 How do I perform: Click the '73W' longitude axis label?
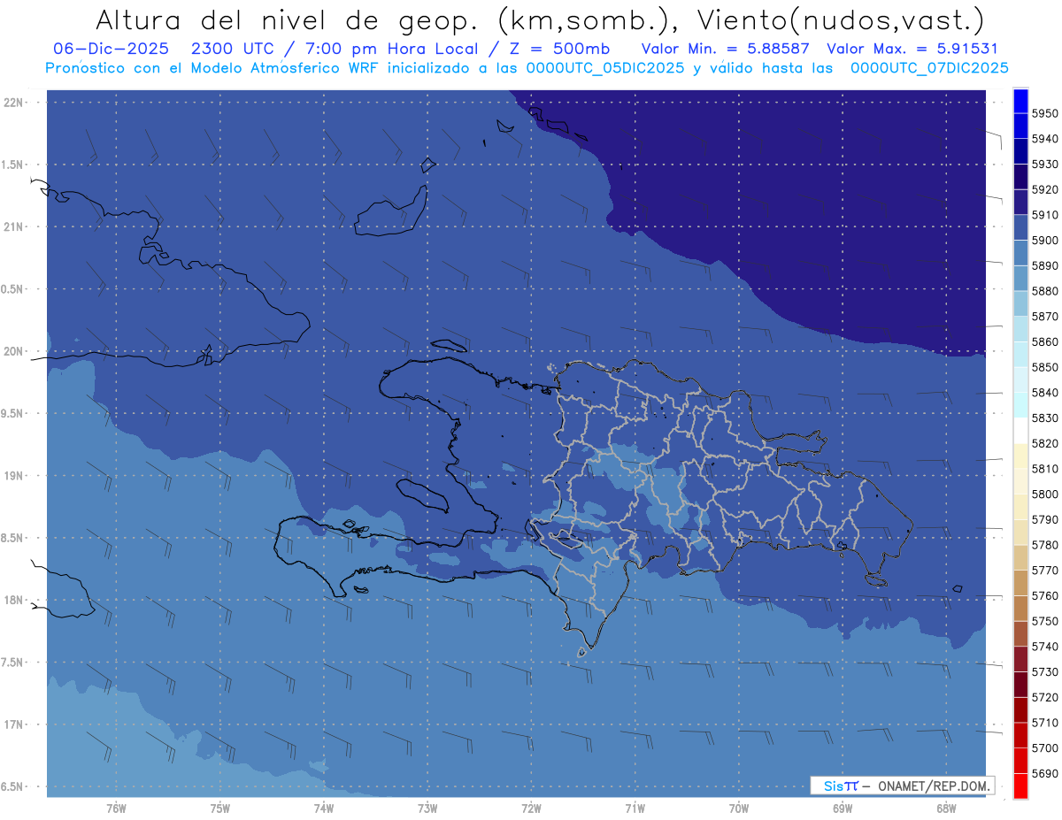pyautogui.click(x=427, y=808)
